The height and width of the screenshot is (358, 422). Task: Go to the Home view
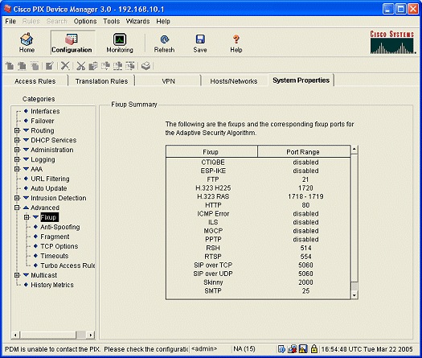coord(27,43)
